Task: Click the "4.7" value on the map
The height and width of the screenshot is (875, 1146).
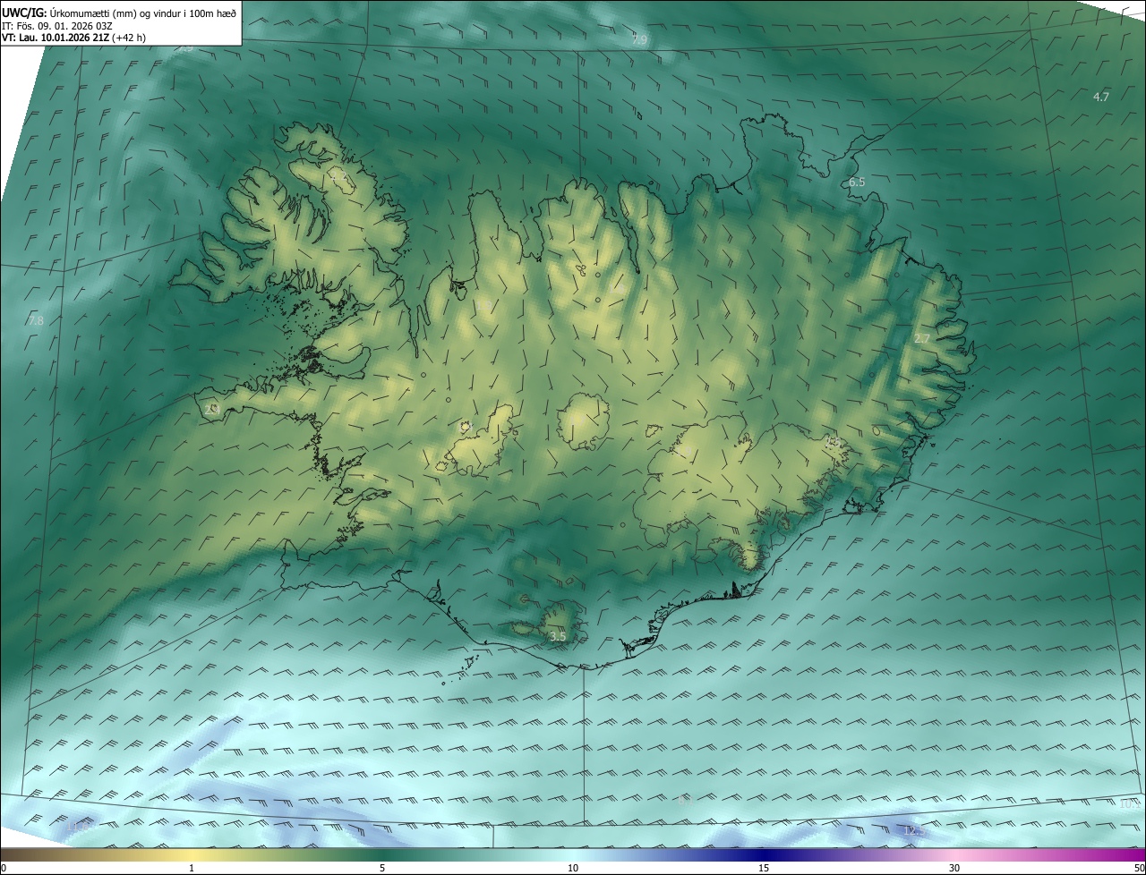Action: click(1101, 97)
